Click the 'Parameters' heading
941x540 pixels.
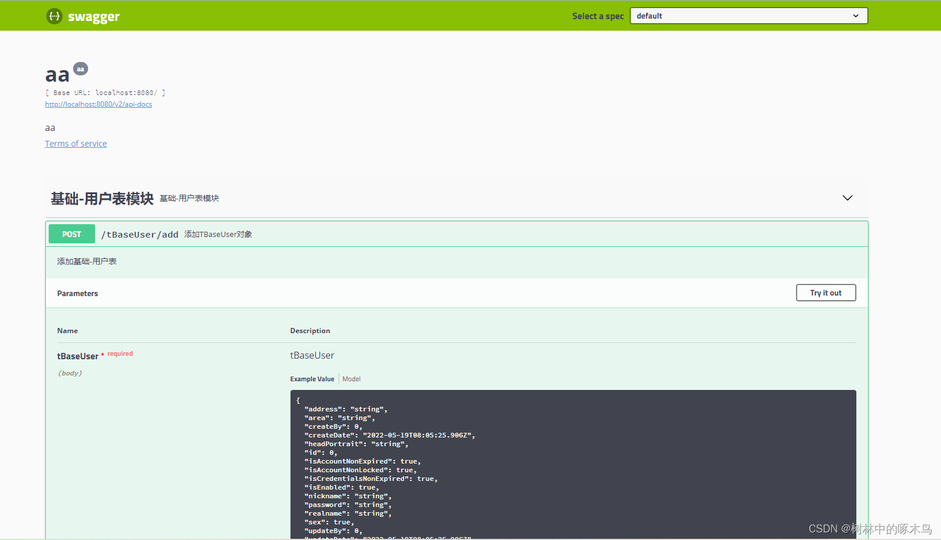click(78, 294)
